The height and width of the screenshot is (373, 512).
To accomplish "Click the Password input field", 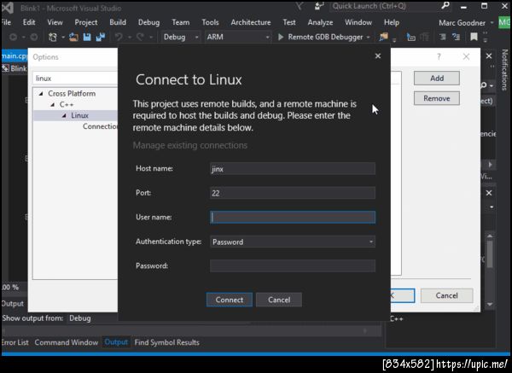I will [x=293, y=265].
